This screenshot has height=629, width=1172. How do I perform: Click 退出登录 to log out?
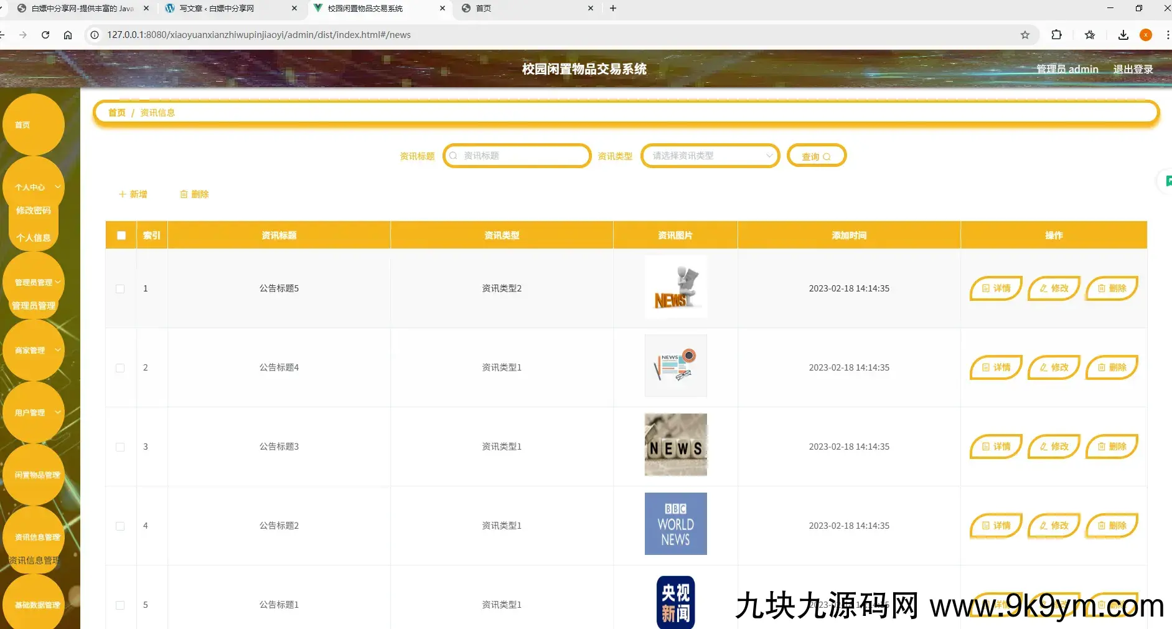(1132, 69)
